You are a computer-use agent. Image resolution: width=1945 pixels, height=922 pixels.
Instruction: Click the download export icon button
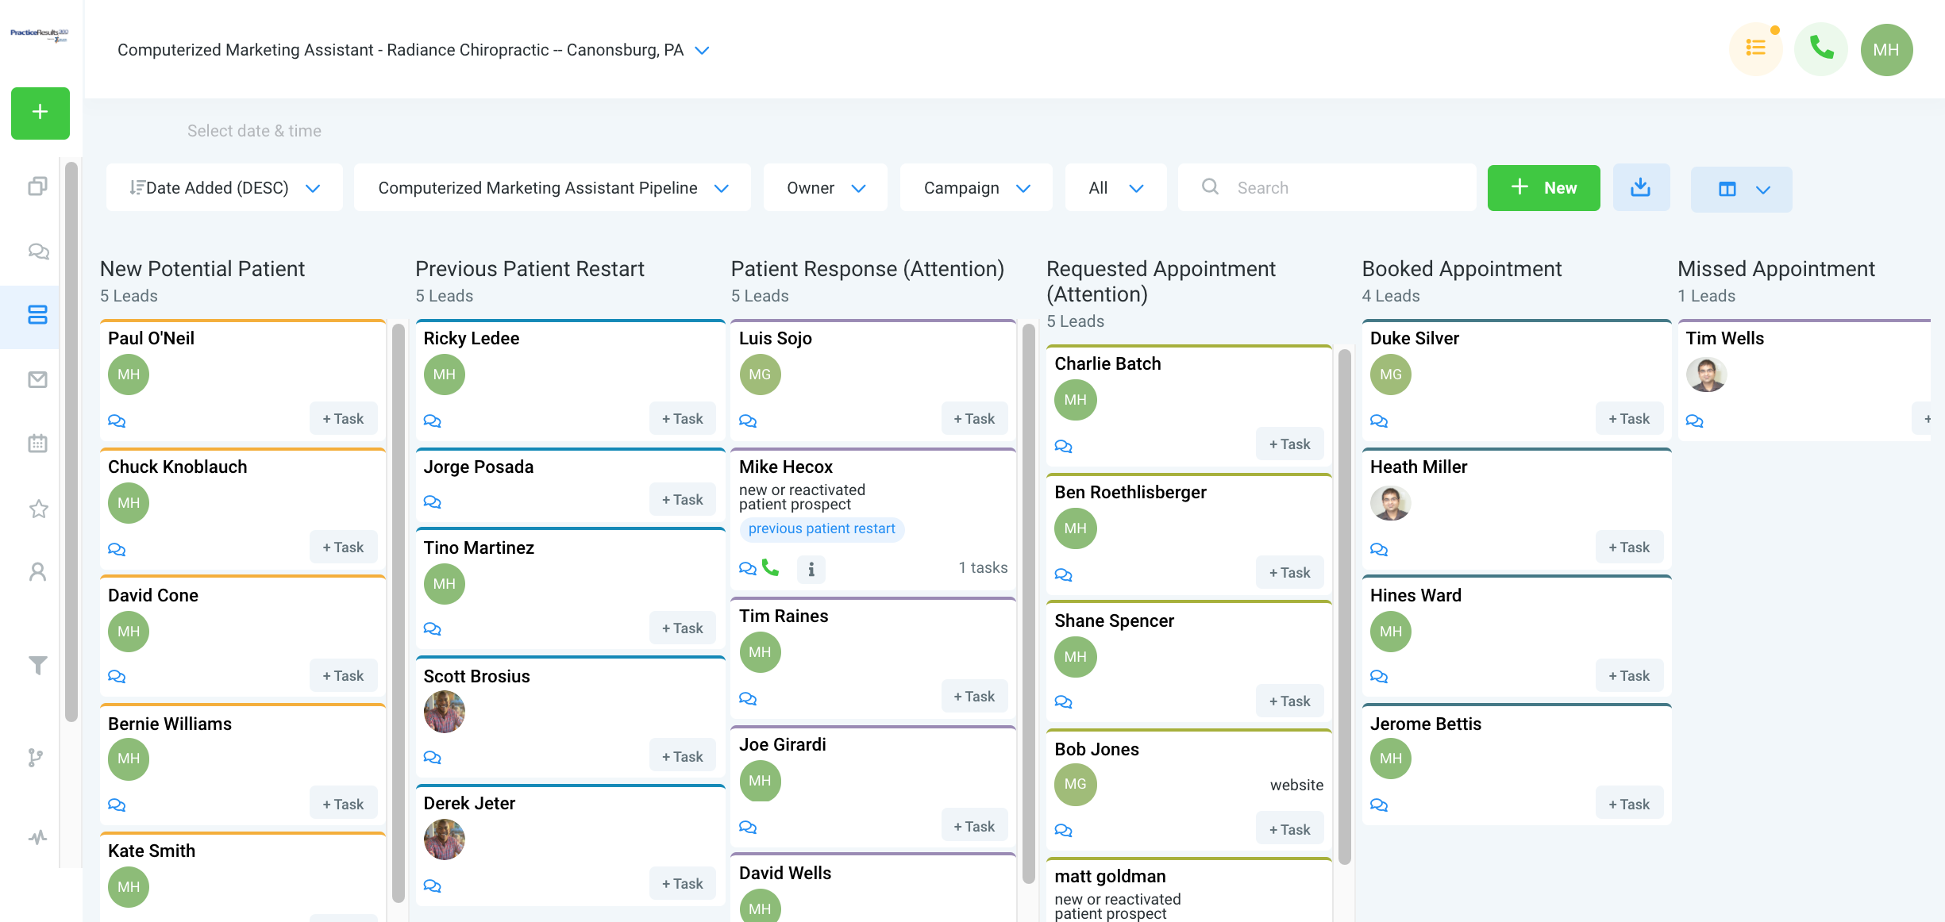point(1641,188)
